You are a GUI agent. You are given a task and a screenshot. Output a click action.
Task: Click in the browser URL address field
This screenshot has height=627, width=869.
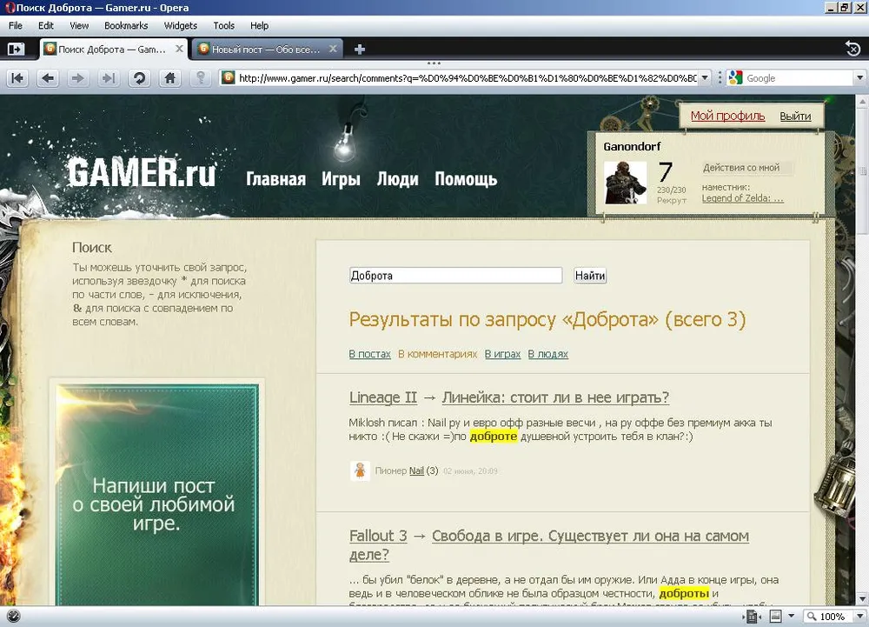pyautogui.click(x=468, y=77)
